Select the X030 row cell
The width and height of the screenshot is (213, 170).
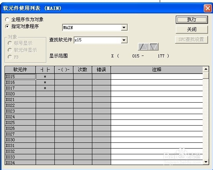20,140
